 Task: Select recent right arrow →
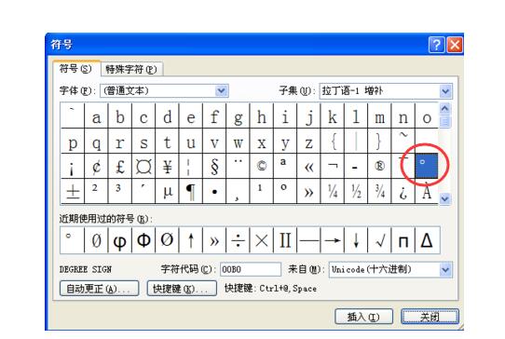333,240
